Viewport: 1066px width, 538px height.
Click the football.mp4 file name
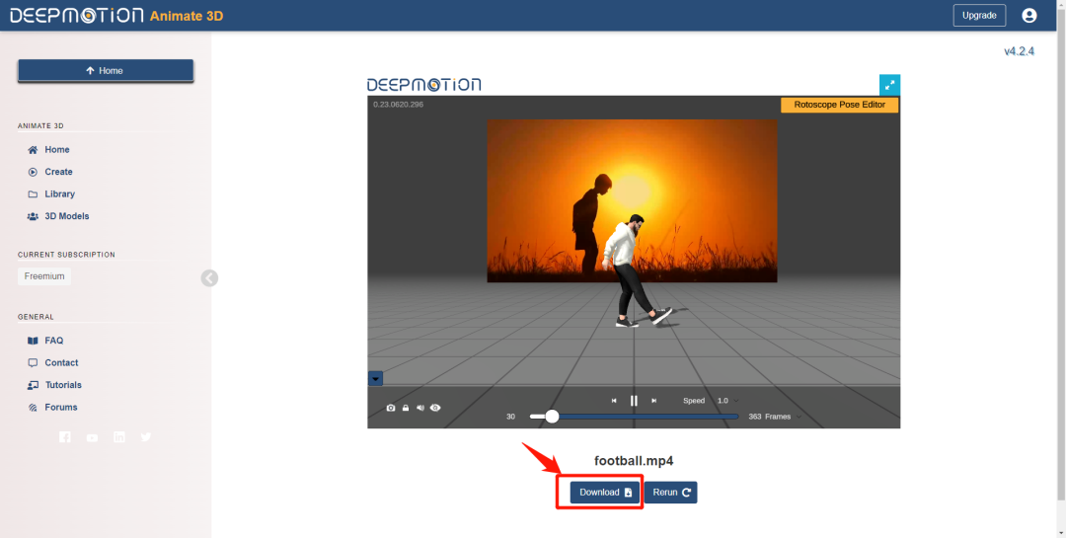634,460
